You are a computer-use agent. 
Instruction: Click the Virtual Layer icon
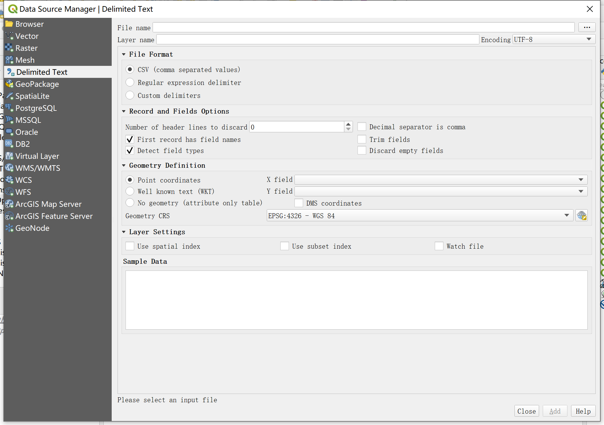[x=9, y=156]
